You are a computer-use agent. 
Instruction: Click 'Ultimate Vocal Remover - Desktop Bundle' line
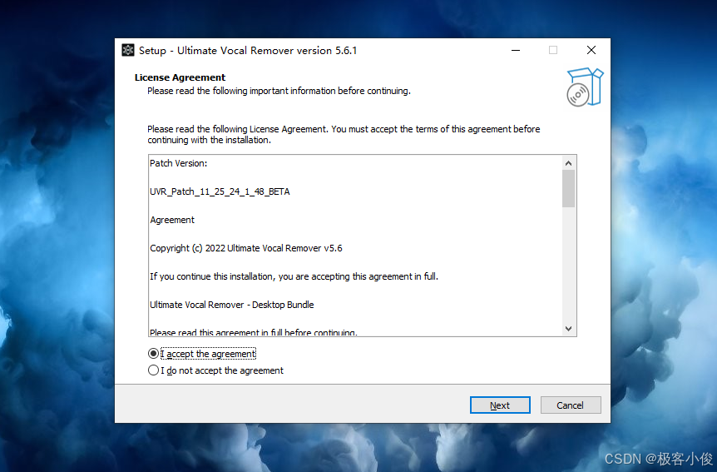[x=232, y=305]
